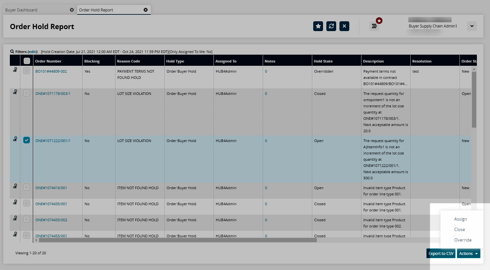The width and height of the screenshot is (490, 270).
Task: Choose Override from the Actions menu
Action: point(463,240)
